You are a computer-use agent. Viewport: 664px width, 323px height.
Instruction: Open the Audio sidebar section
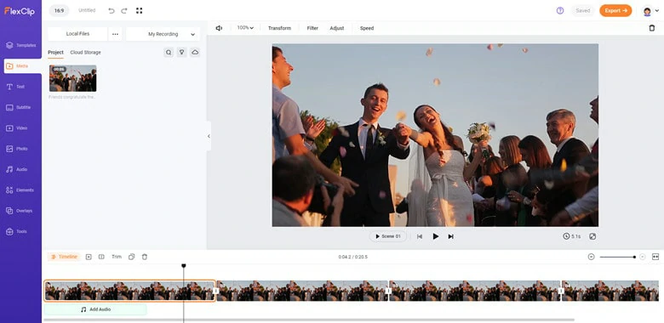pos(16,169)
